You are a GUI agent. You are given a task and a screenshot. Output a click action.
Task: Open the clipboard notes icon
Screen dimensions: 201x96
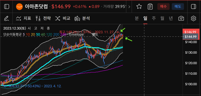click(x=150, y=7)
